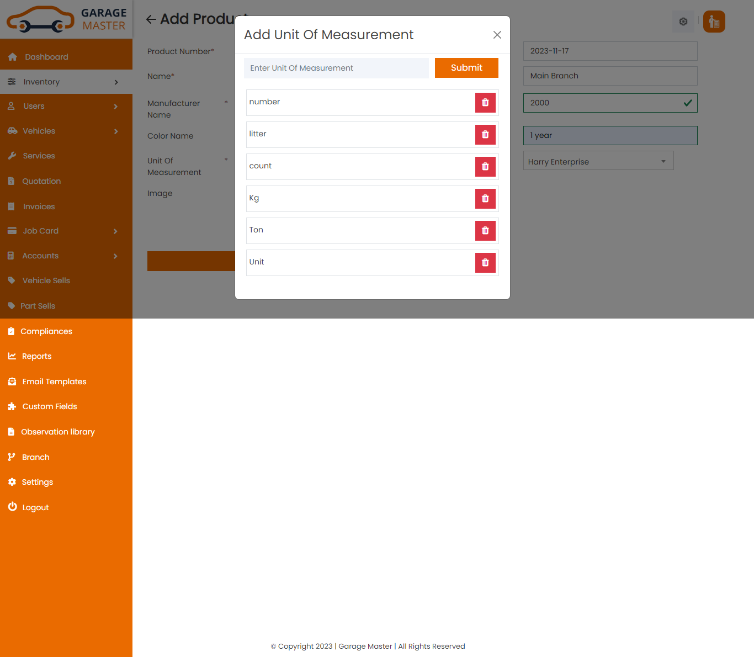Screen dimensions: 754x657
Task: Click Logout in the sidebar
Action: click(35, 507)
